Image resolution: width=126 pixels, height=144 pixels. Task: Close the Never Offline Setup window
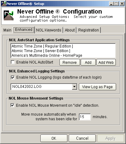click(x=122, y=4)
